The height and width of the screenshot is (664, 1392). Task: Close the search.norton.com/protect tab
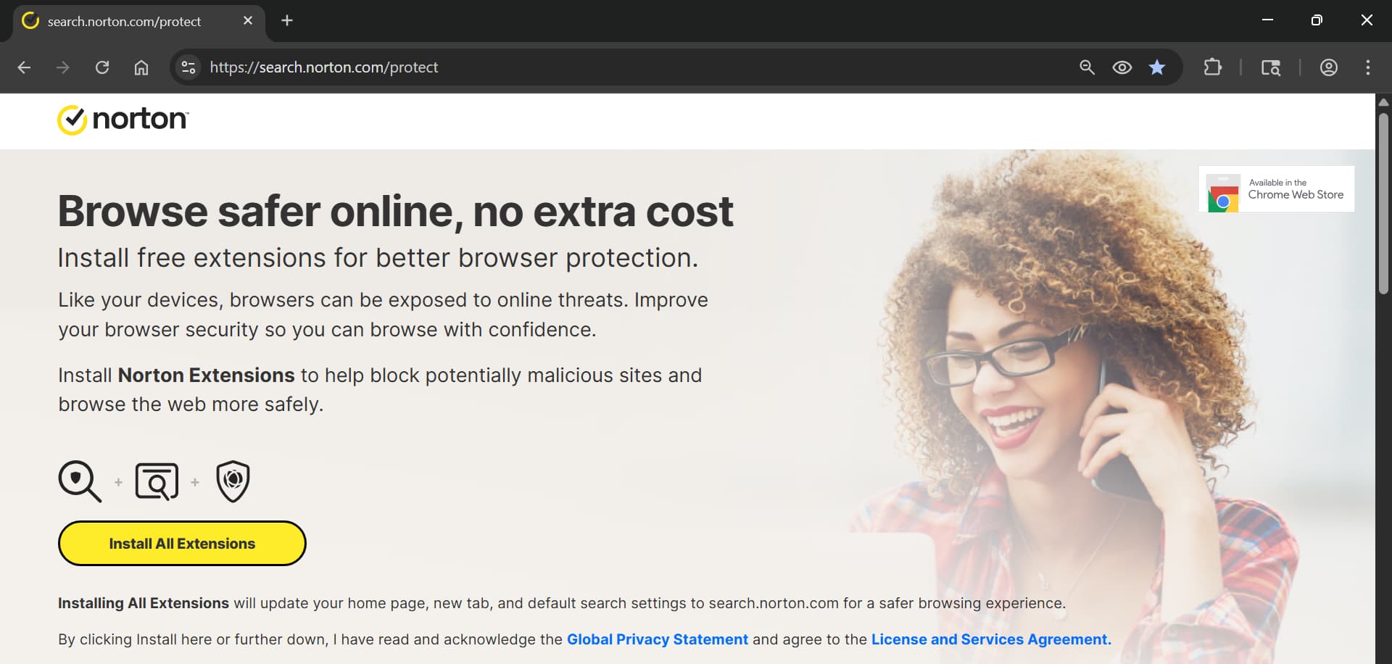(248, 20)
